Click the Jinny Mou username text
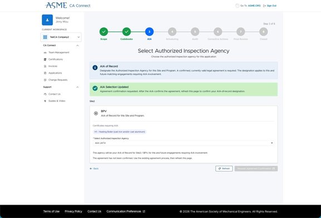Viewport: 321px width, 218px height. 62,22
